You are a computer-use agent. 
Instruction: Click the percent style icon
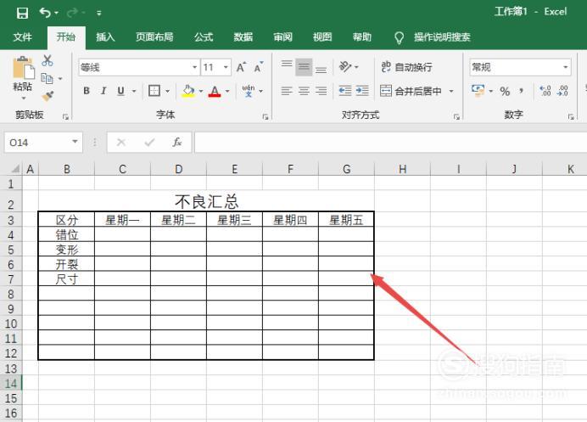pos(505,91)
